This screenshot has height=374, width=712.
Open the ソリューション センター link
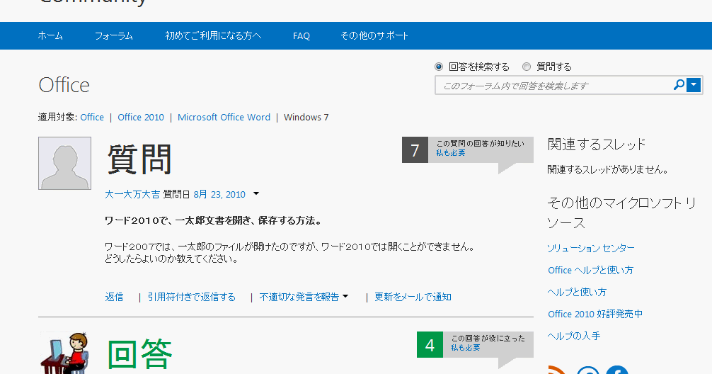click(x=591, y=248)
